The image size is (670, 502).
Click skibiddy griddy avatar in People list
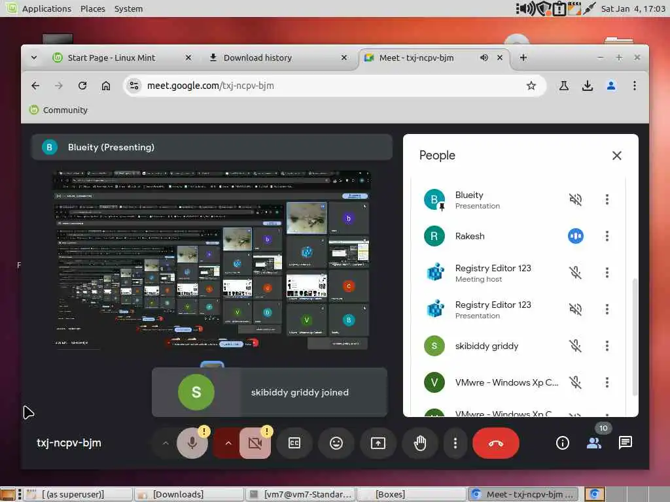tap(434, 346)
